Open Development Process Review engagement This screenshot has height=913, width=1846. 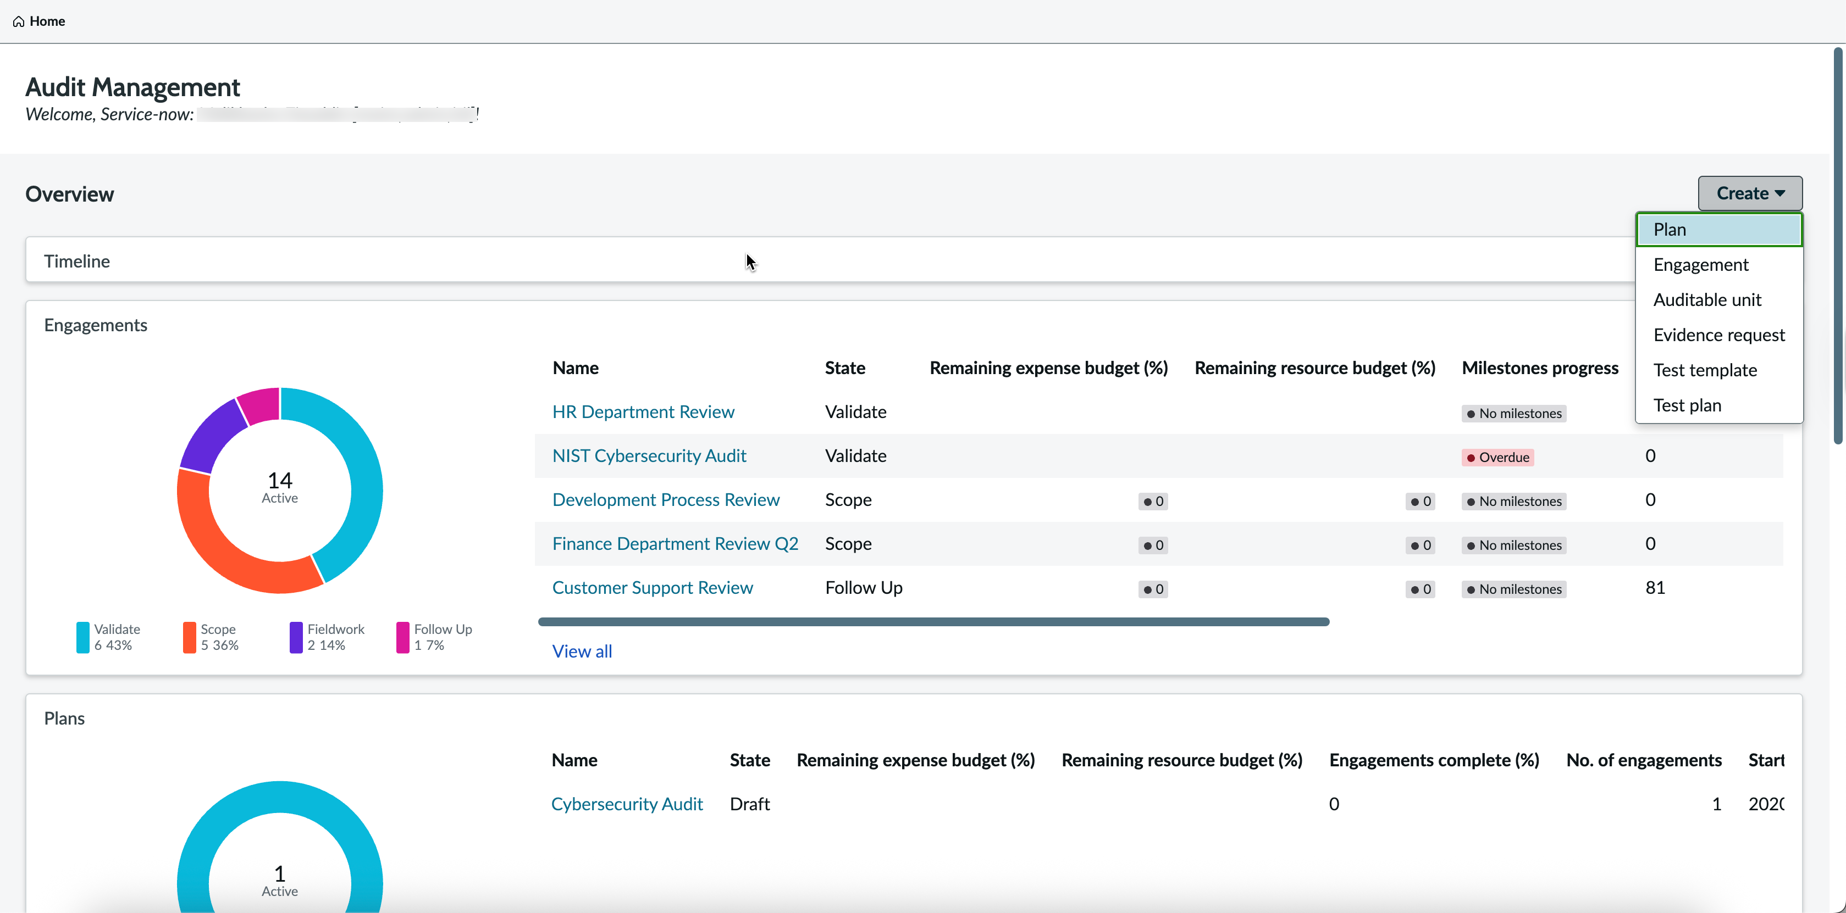coord(666,500)
